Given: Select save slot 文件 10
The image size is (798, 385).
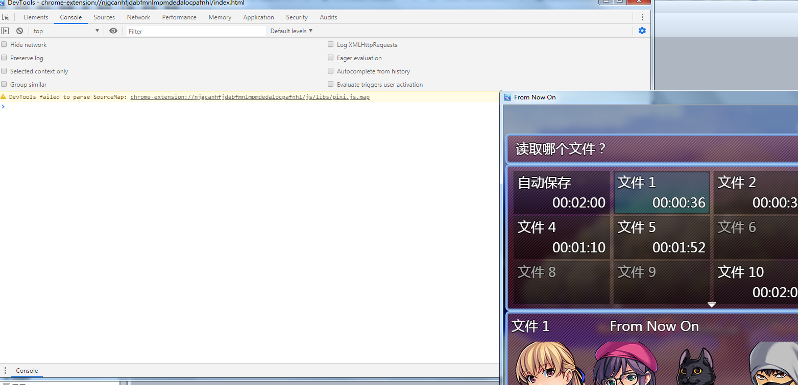Looking at the screenshot, I should 756,283.
